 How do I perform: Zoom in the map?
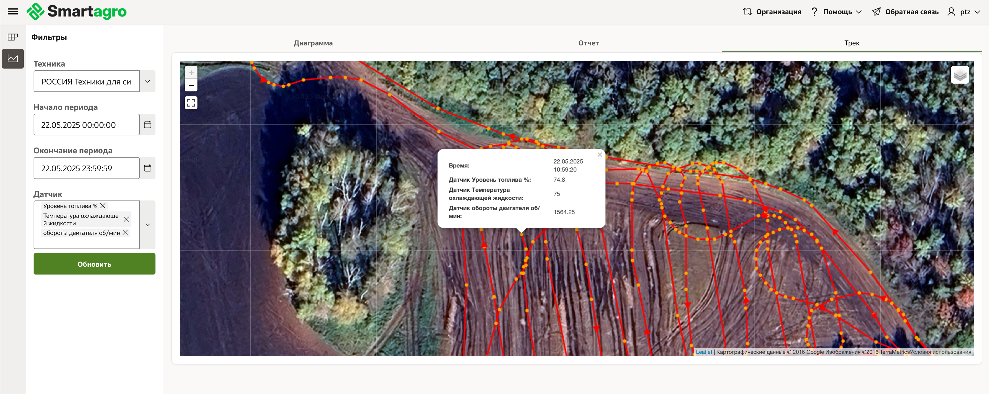(x=191, y=73)
